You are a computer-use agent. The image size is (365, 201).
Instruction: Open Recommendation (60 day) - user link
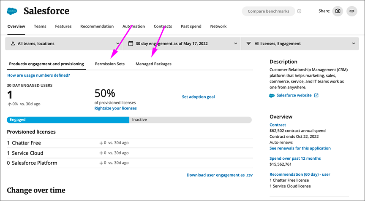(300, 174)
